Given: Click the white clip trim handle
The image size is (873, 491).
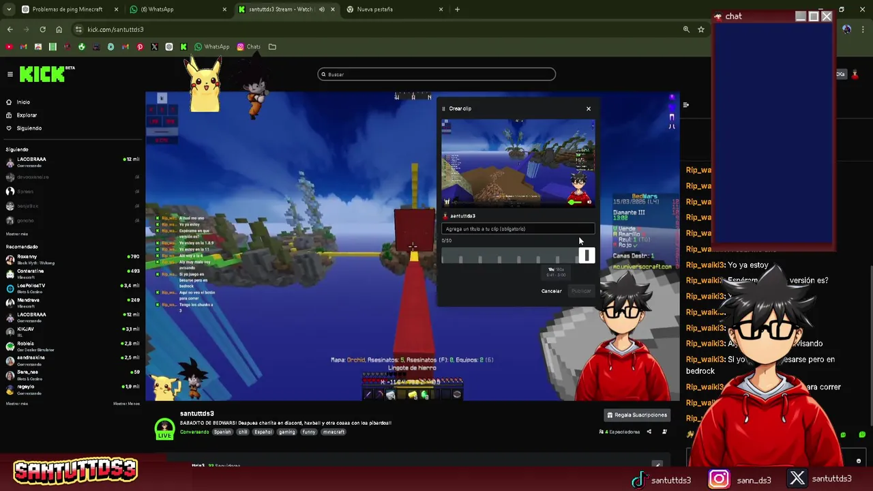Looking at the screenshot, I should 587,256.
